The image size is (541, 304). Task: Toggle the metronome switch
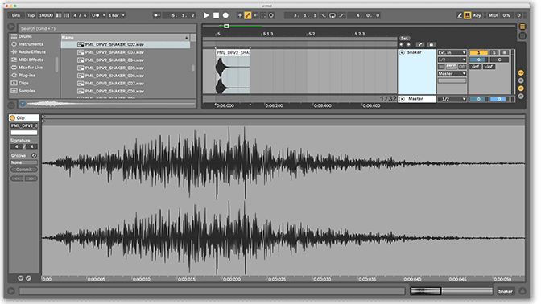[x=96, y=15]
